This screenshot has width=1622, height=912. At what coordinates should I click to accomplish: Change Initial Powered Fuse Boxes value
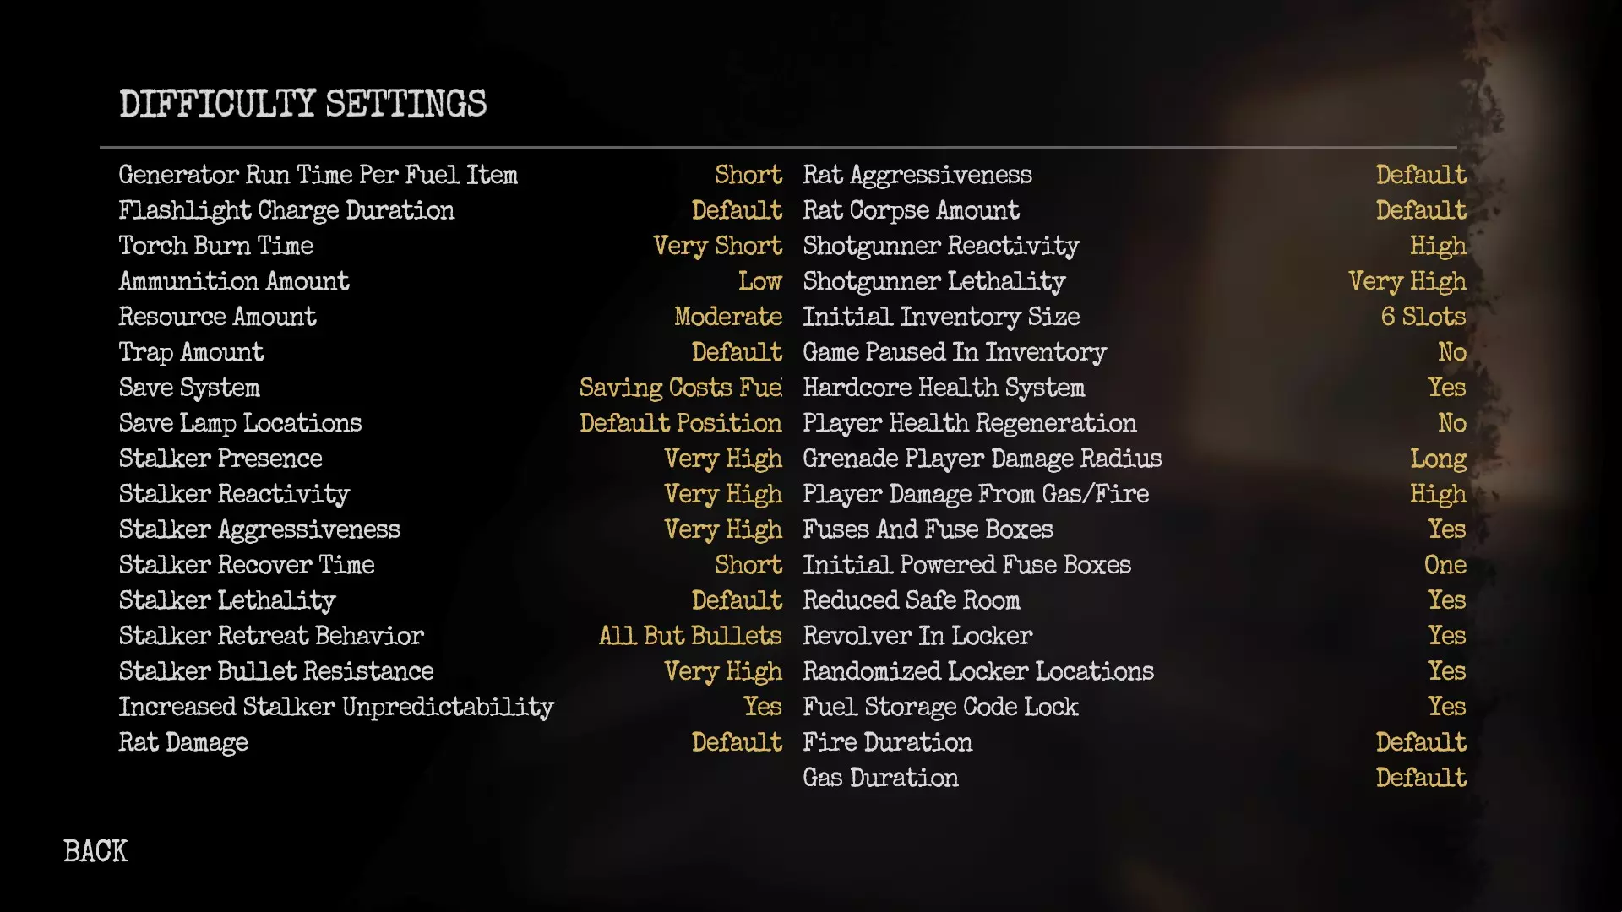[1445, 565]
